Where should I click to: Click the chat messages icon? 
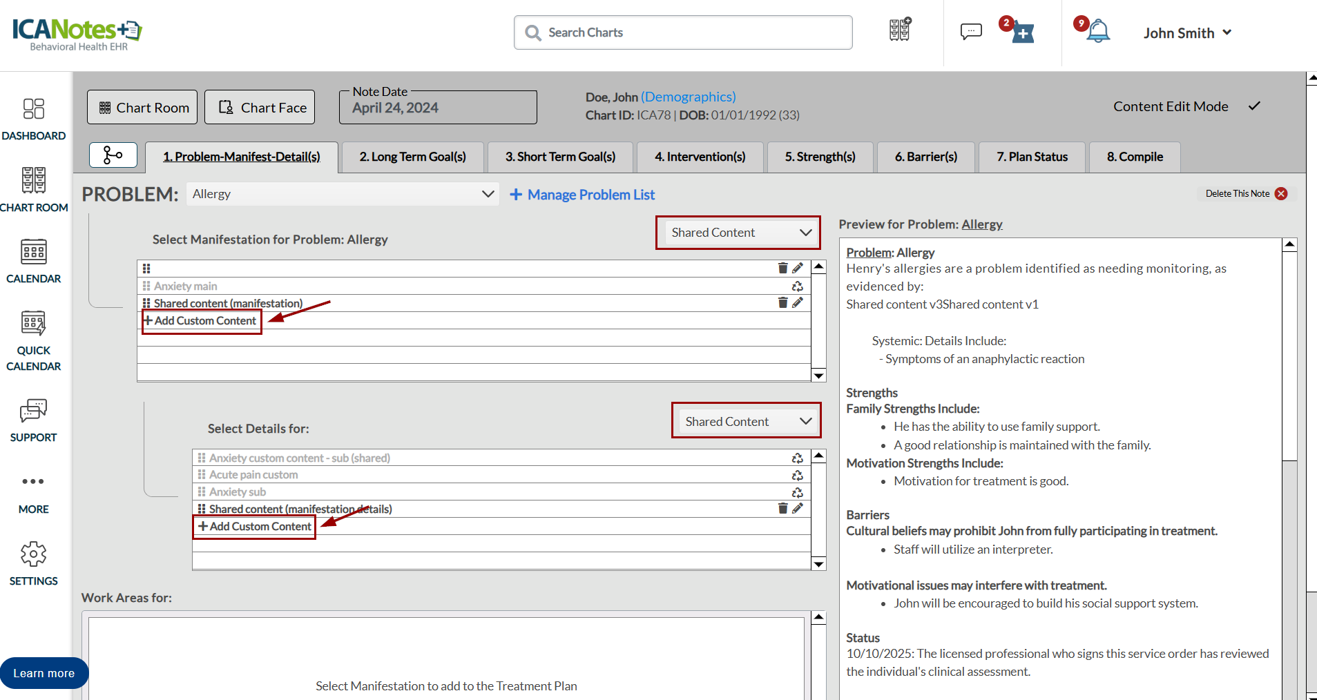point(970,32)
